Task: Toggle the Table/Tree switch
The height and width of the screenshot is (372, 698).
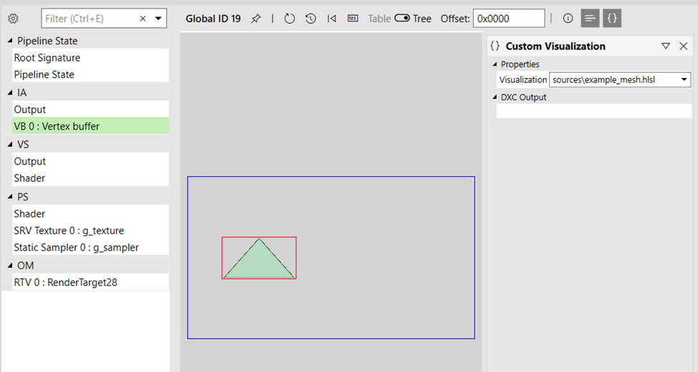Action: (402, 19)
